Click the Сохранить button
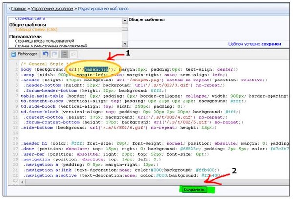The width and height of the screenshot is (293, 199). tap(194, 189)
